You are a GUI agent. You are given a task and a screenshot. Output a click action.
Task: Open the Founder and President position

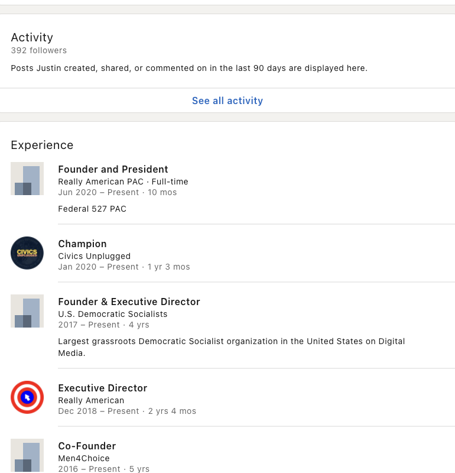pos(113,169)
